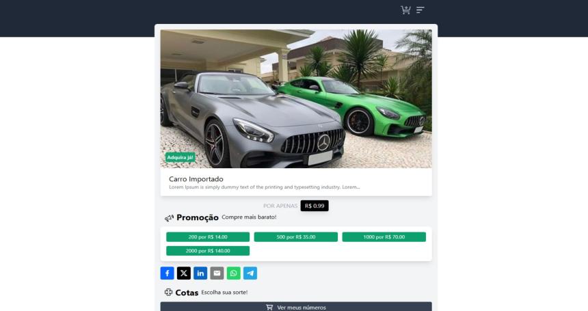Open the shopping cart icon in header

coord(405,10)
